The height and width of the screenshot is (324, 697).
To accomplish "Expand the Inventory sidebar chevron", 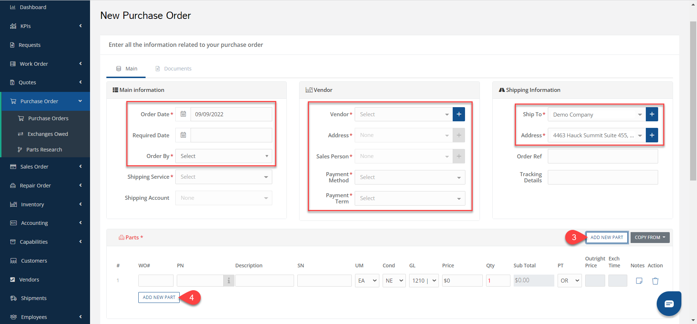I will [81, 204].
